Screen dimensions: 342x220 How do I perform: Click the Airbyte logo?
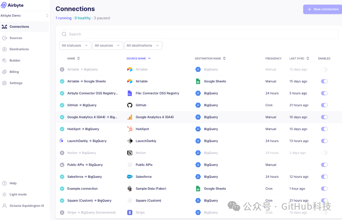tap(12, 5)
